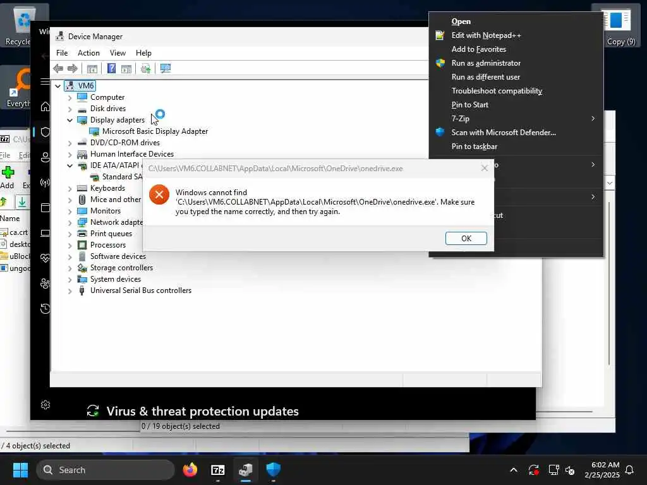
Task: Expand the Monitors category
Action: (x=70, y=211)
